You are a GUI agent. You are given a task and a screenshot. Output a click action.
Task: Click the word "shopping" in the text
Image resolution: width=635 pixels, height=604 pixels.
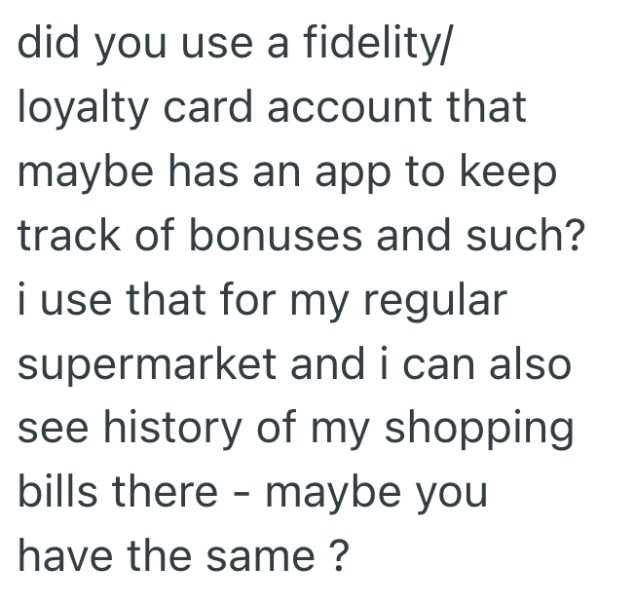(478, 431)
